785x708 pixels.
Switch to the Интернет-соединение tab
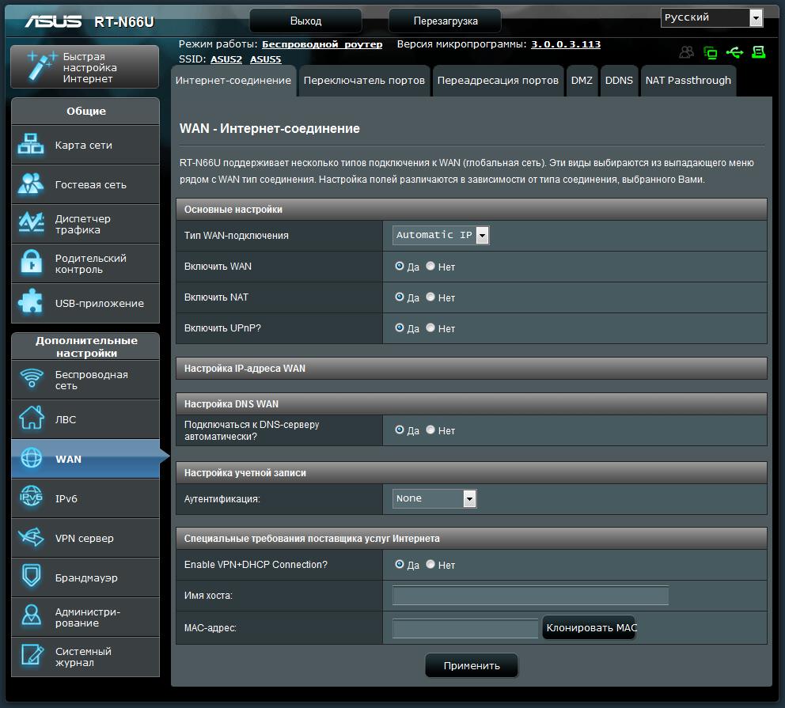233,81
